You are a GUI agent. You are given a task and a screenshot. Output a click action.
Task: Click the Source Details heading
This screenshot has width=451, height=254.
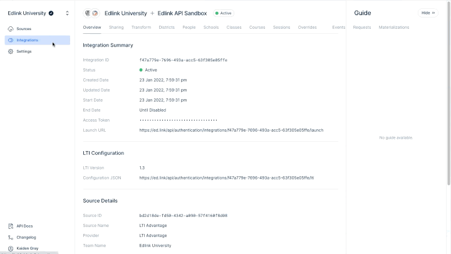point(100,201)
